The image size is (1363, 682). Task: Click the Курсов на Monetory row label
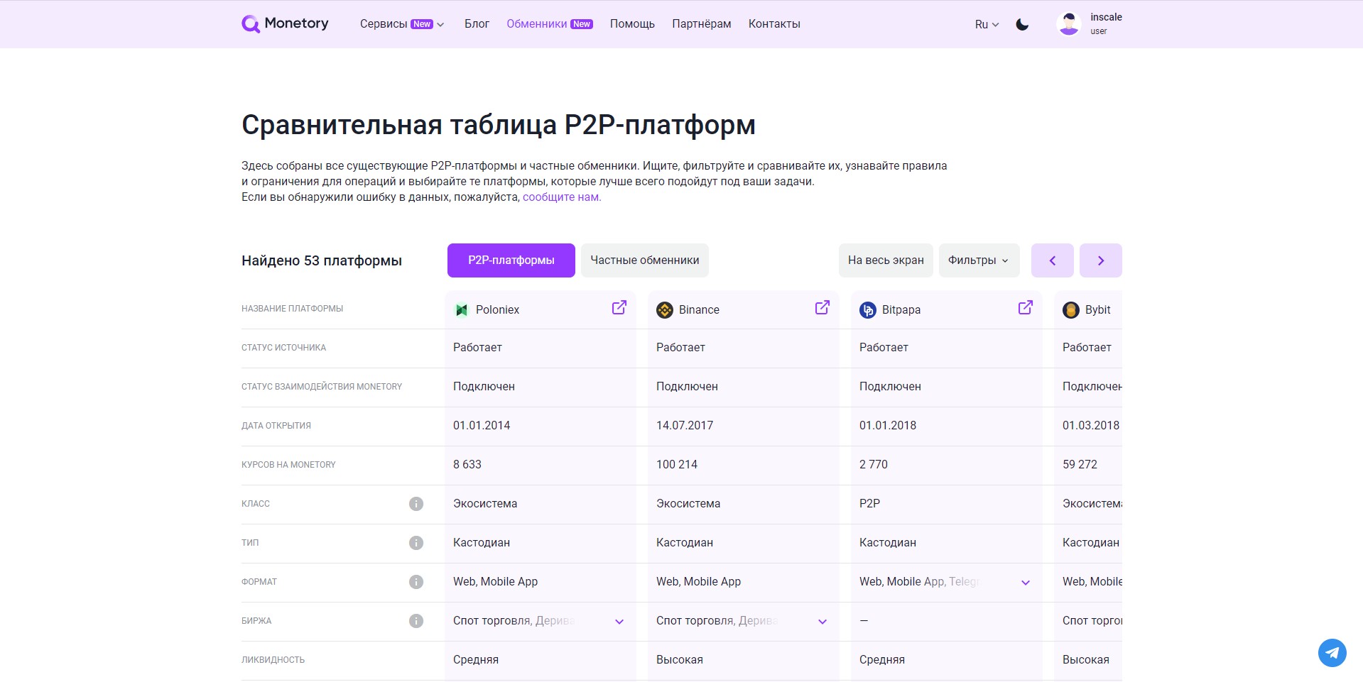[x=288, y=465]
